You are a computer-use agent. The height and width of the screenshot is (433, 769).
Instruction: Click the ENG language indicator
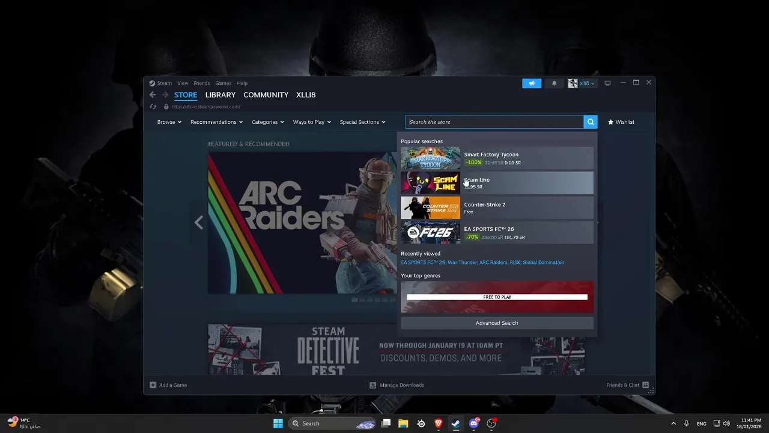(x=702, y=423)
